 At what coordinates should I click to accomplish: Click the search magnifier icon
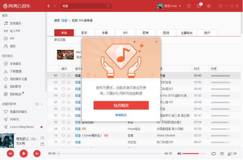coord(108,6)
